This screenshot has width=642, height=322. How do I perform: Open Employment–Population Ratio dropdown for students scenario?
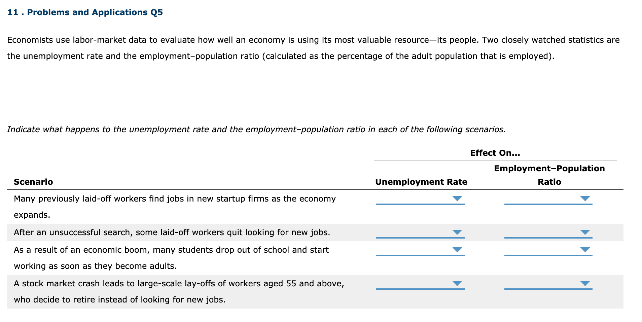[x=585, y=250]
